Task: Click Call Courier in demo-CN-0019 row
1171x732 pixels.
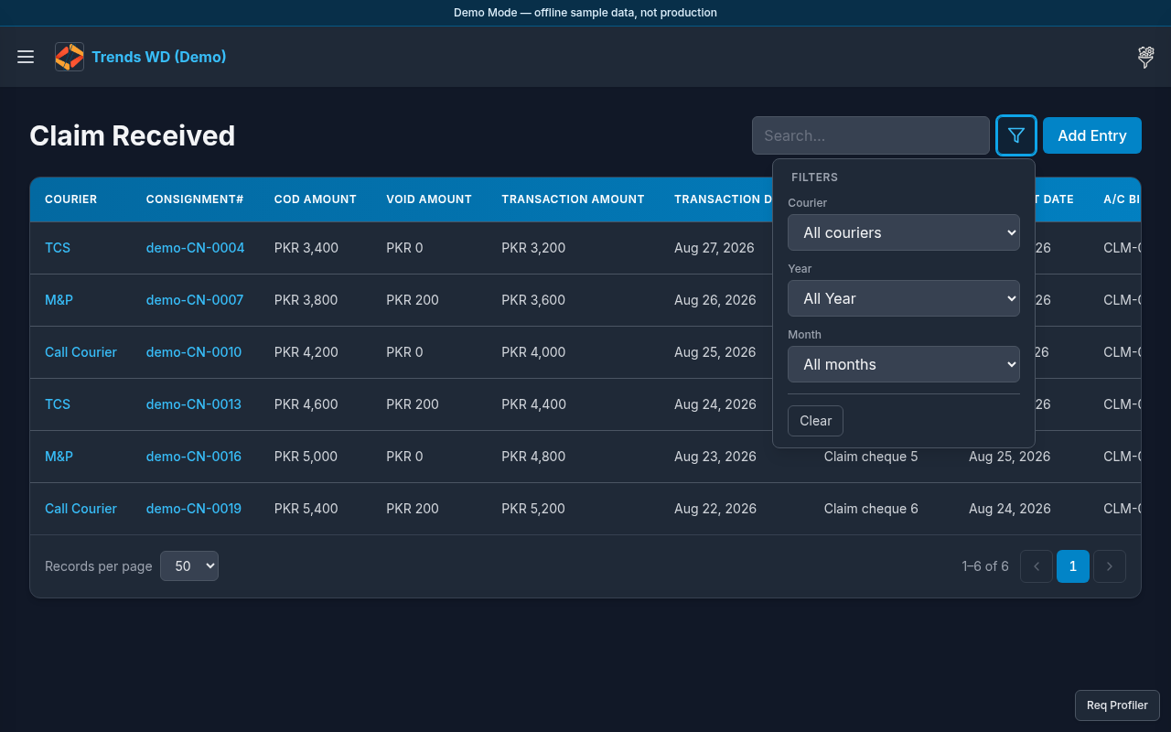Action: (81, 509)
